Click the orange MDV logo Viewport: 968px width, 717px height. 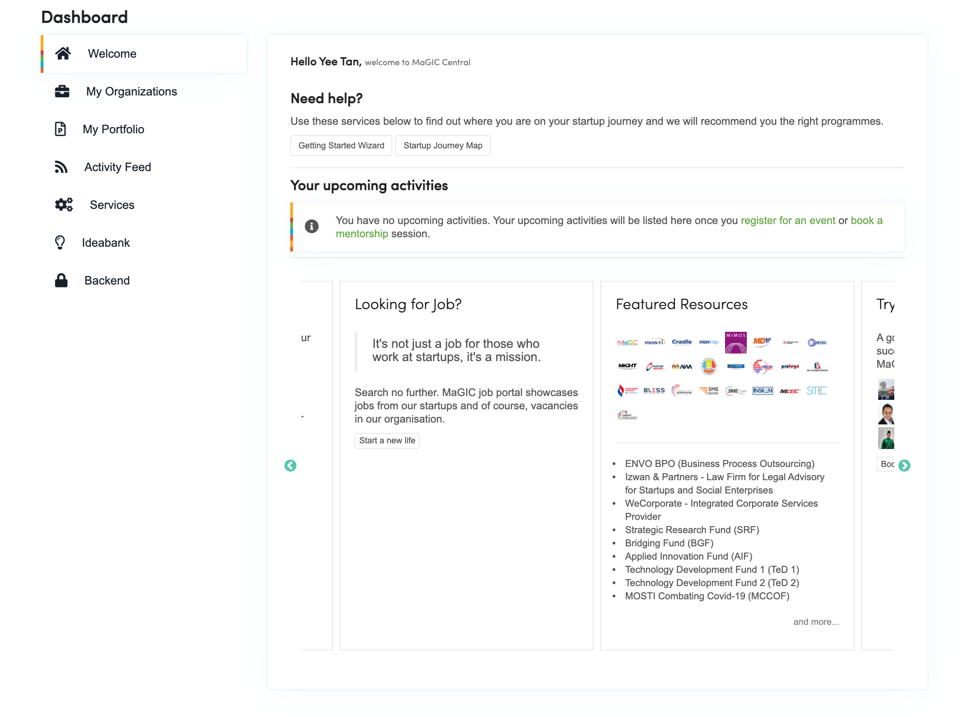(x=762, y=342)
